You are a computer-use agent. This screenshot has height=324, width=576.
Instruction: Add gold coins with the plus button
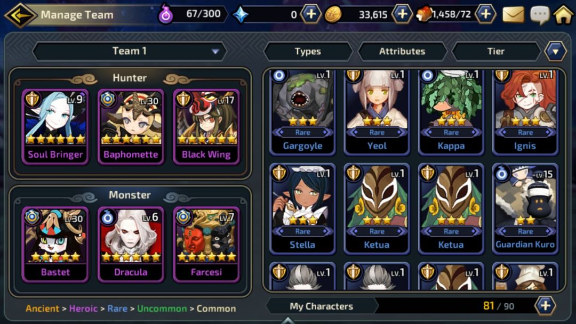(x=402, y=14)
